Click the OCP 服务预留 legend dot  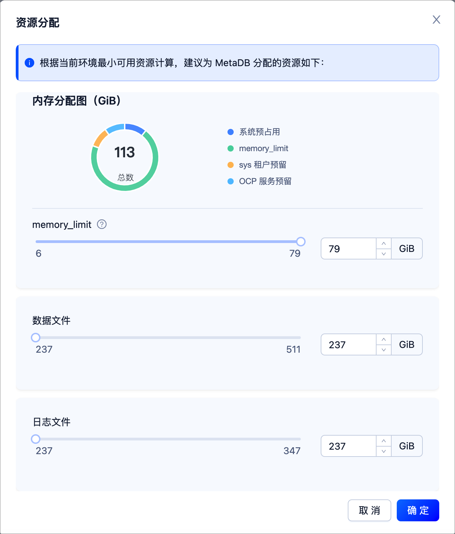[230, 181]
